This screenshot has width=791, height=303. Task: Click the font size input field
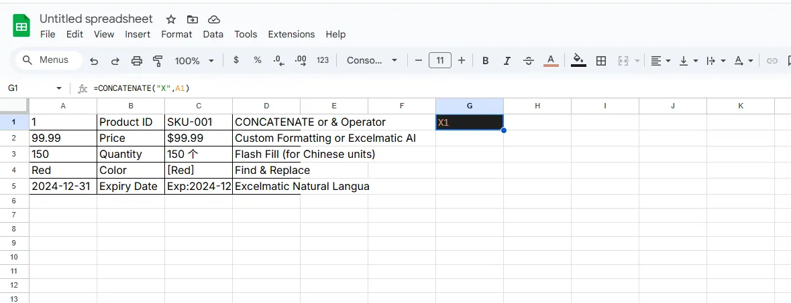coord(439,61)
